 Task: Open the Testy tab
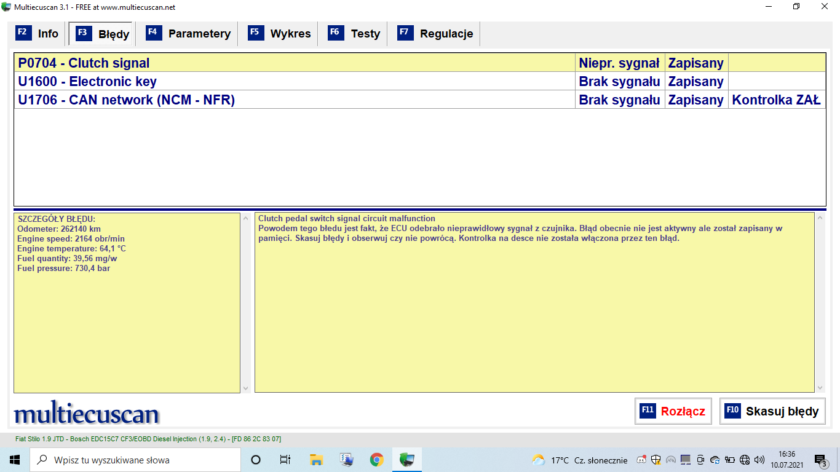pos(354,34)
